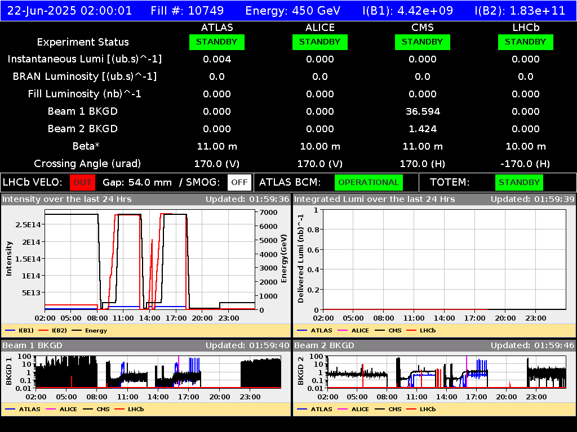Select the Energy: 450 GeV text

click(293, 11)
